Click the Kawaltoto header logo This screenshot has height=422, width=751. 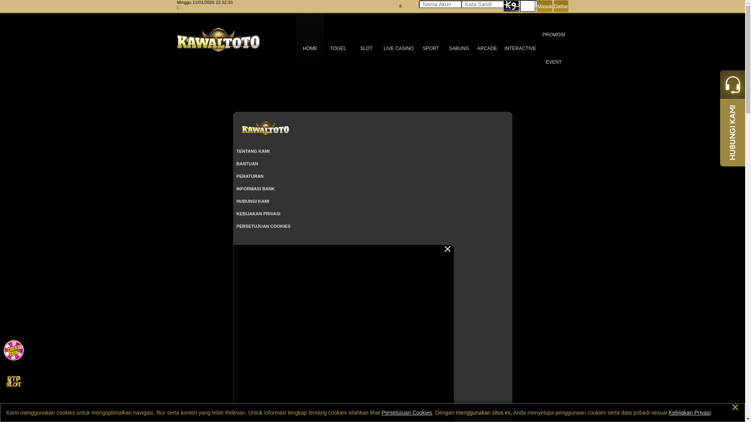click(218, 40)
